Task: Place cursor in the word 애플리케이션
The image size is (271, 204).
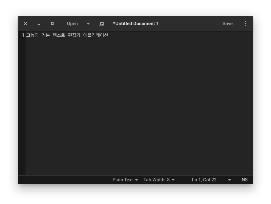Action: 96,35
